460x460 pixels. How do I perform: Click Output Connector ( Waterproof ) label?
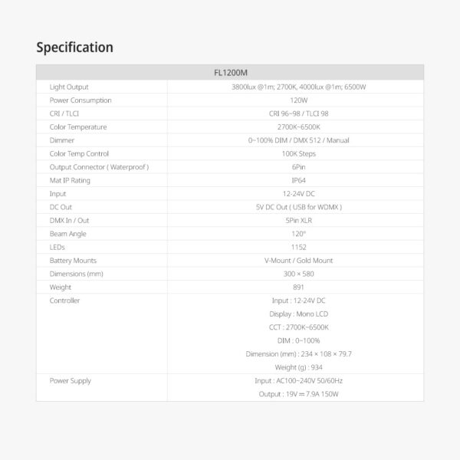pos(99,167)
